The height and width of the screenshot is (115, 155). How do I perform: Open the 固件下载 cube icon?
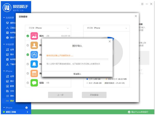tap(7, 38)
